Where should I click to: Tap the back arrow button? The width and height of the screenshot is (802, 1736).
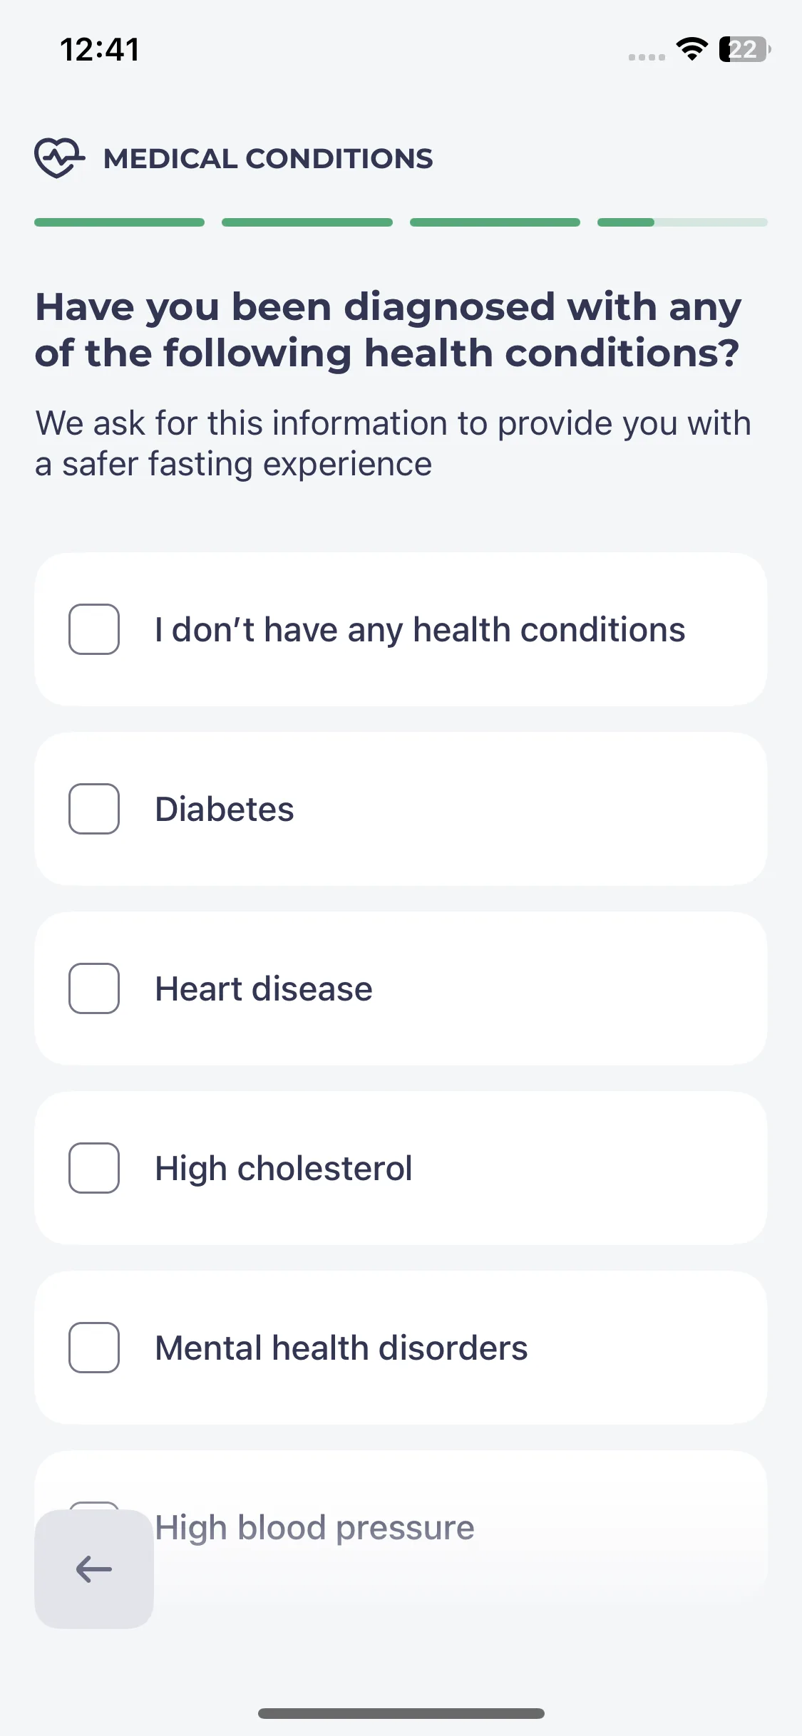tap(94, 1569)
